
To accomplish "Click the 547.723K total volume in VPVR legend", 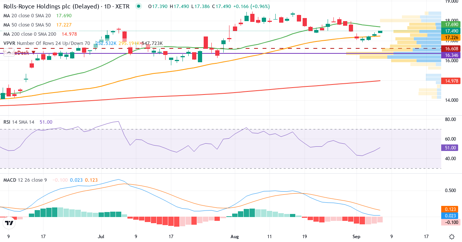I will click(x=152, y=43).
